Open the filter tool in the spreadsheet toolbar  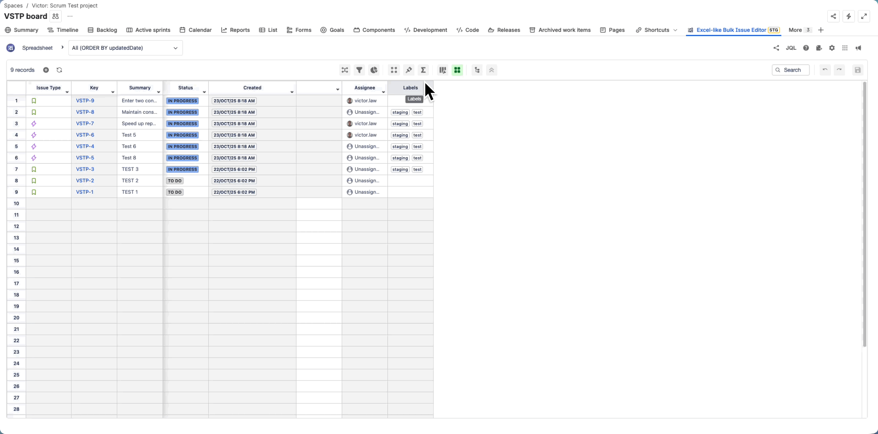click(x=359, y=70)
